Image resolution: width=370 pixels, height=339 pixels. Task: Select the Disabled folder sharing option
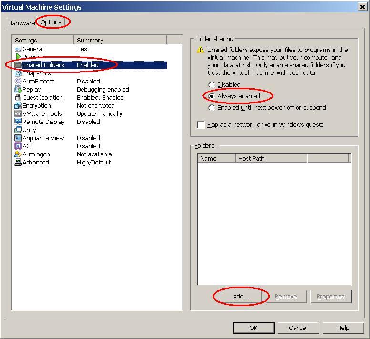tap(212, 85)
